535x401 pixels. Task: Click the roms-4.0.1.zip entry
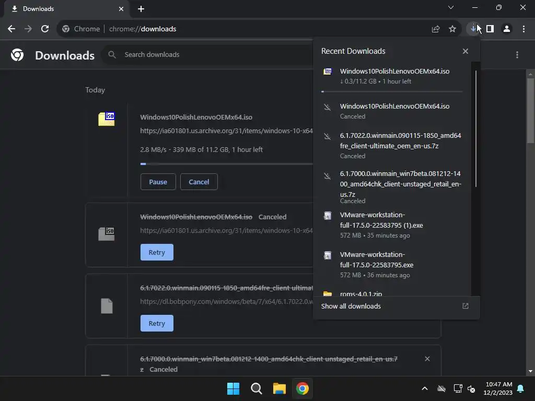click(392, 293)
